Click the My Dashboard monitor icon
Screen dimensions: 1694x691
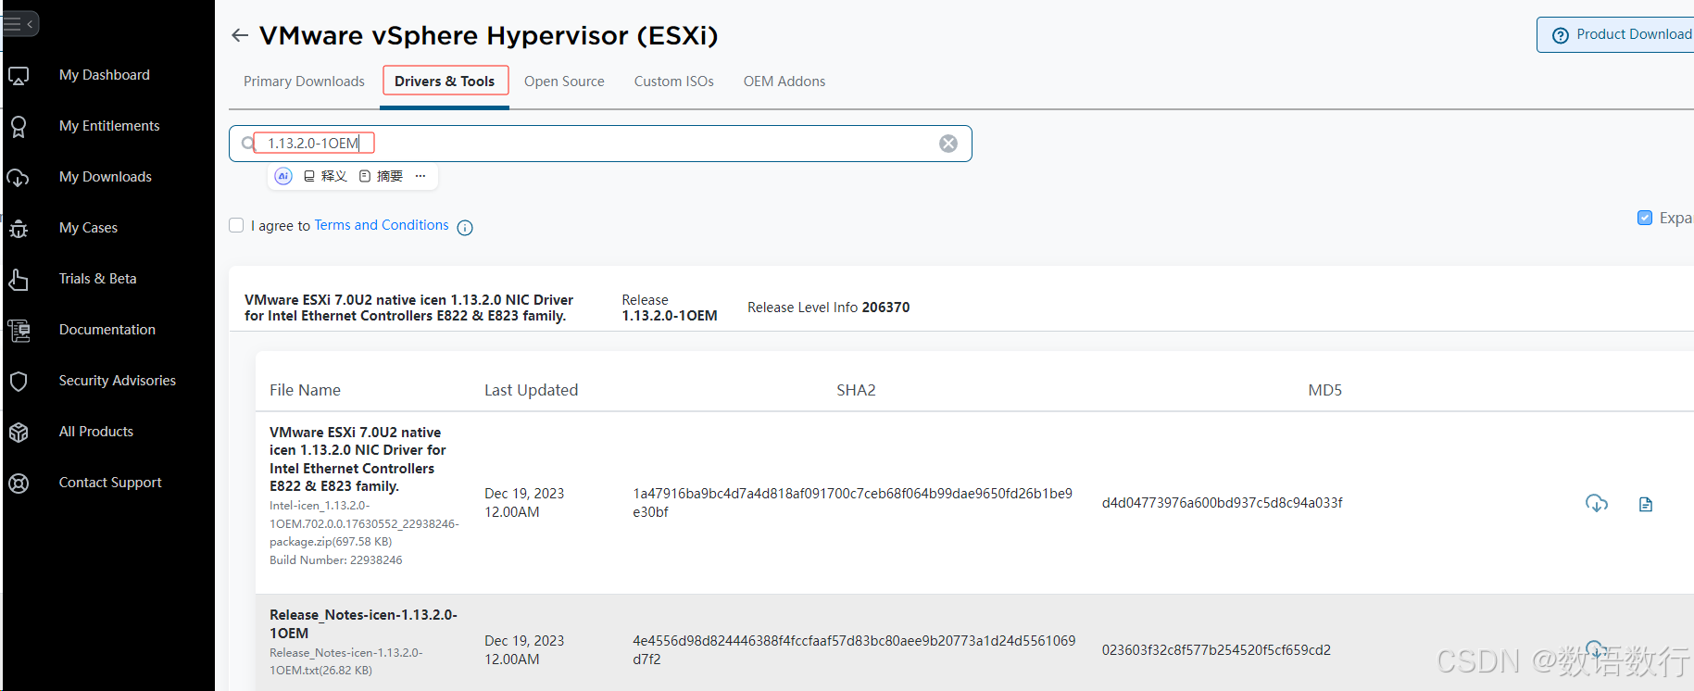coord(19,76)
